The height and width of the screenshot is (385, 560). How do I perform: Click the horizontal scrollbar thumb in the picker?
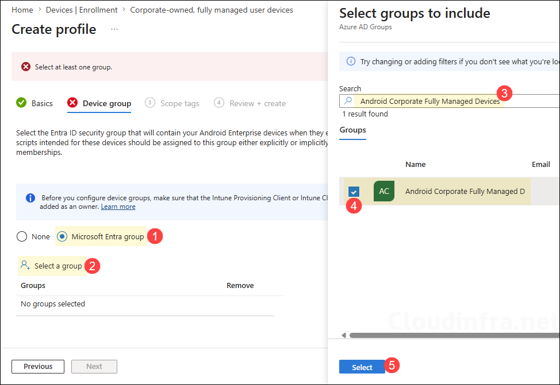[454, 336]
